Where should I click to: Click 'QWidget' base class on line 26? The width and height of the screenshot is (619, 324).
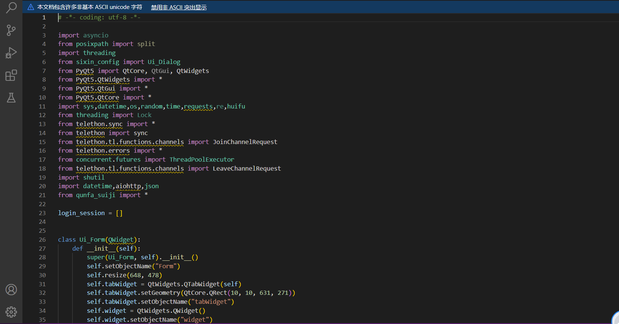point(121,239)
